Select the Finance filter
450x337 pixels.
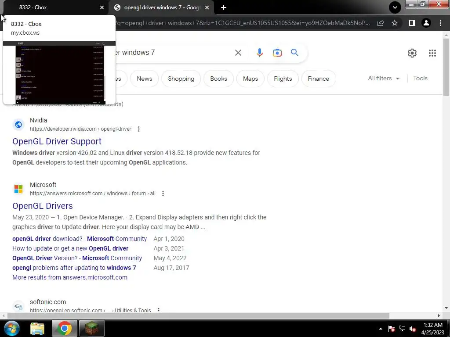319,79
